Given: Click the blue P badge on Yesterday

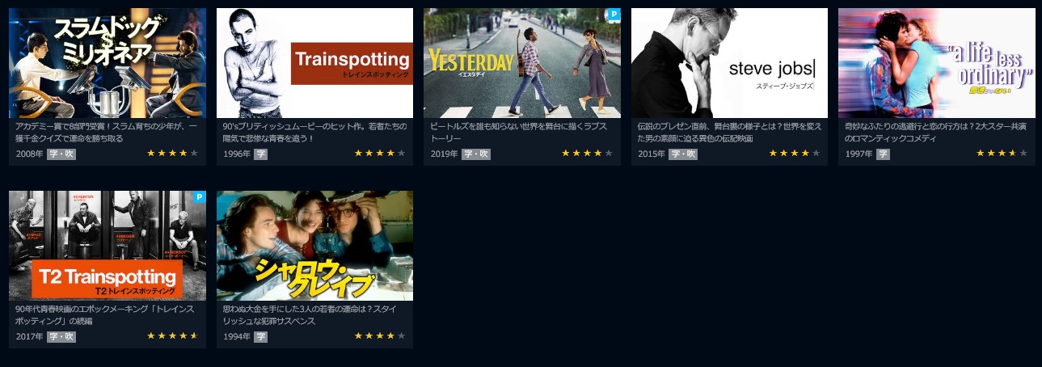Looking at the screenshot, I should (614, 14).
